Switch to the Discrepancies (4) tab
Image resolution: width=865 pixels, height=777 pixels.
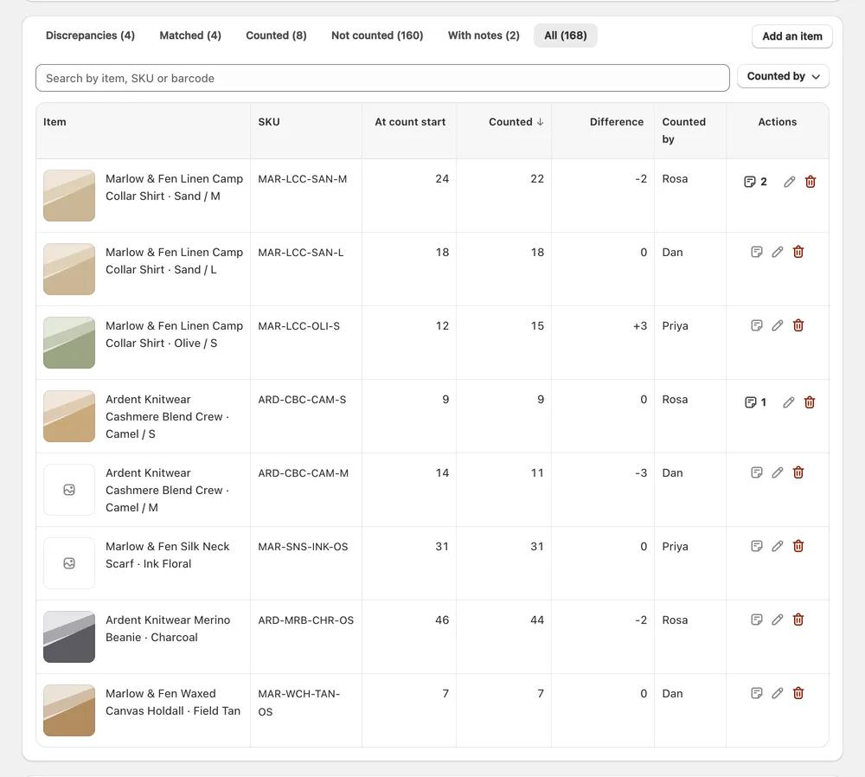[x=90, y=35]
